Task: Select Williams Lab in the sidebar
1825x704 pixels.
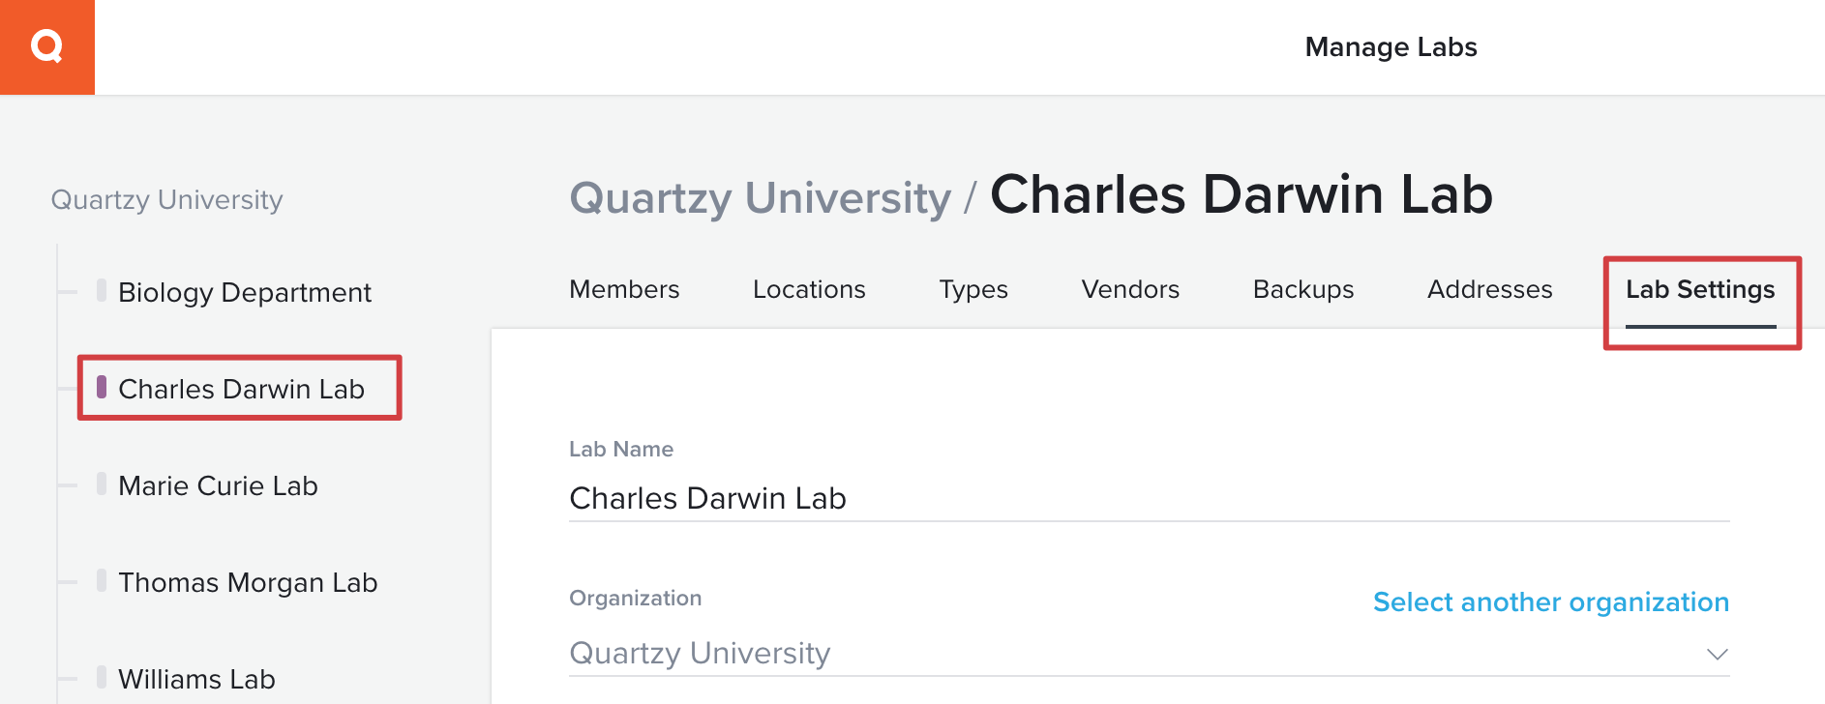Action: pyautogui.click(x=196, y=678)
